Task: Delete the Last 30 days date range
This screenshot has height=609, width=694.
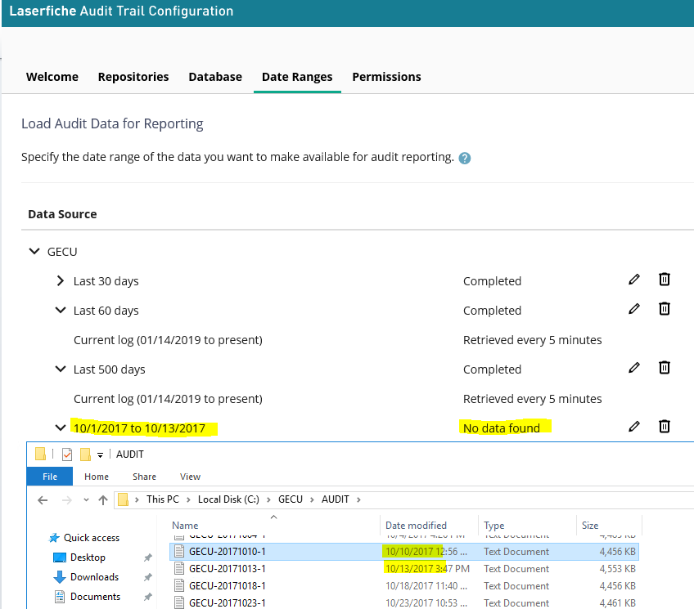Action: pos(665,280)
